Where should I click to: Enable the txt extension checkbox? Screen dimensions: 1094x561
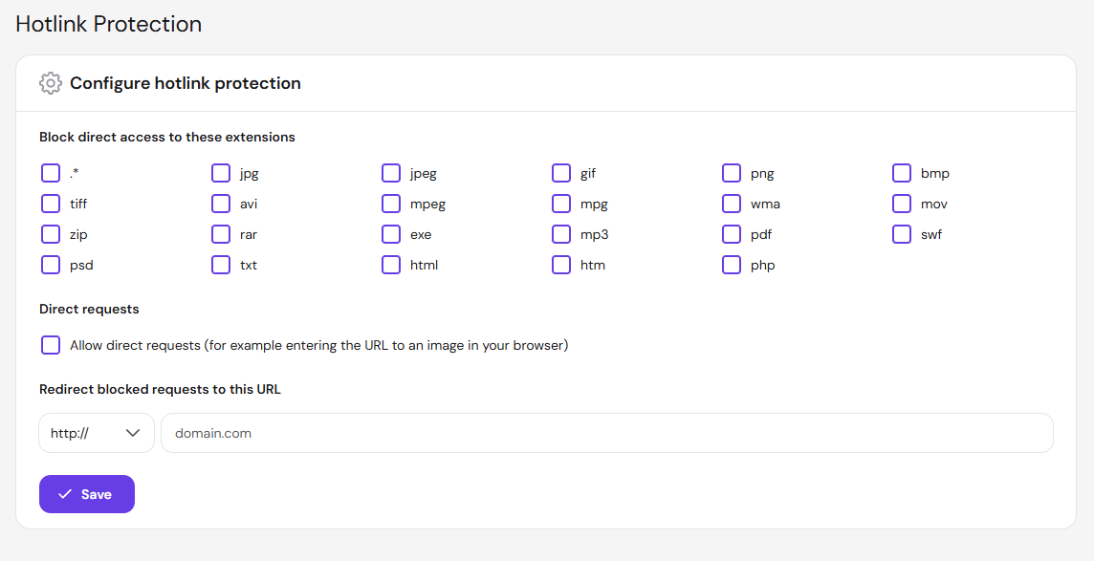click(221, 265)
